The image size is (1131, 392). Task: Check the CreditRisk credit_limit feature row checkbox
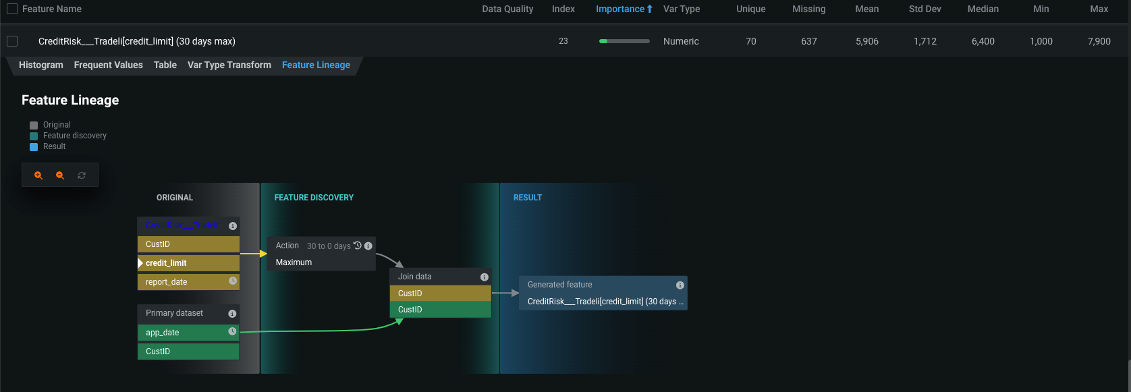tap(12, 41)
